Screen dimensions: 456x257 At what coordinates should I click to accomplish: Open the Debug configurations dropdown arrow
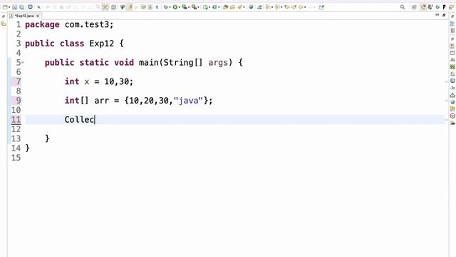point(170,7)
